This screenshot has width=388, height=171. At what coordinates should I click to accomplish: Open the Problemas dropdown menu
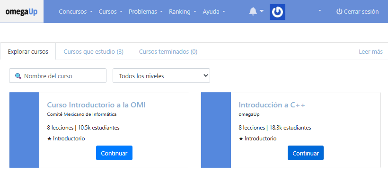pyautogui.click(x=146, y=12)
